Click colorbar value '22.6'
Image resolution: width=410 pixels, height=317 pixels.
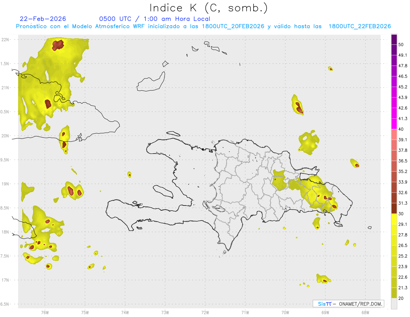pos(403,277)
